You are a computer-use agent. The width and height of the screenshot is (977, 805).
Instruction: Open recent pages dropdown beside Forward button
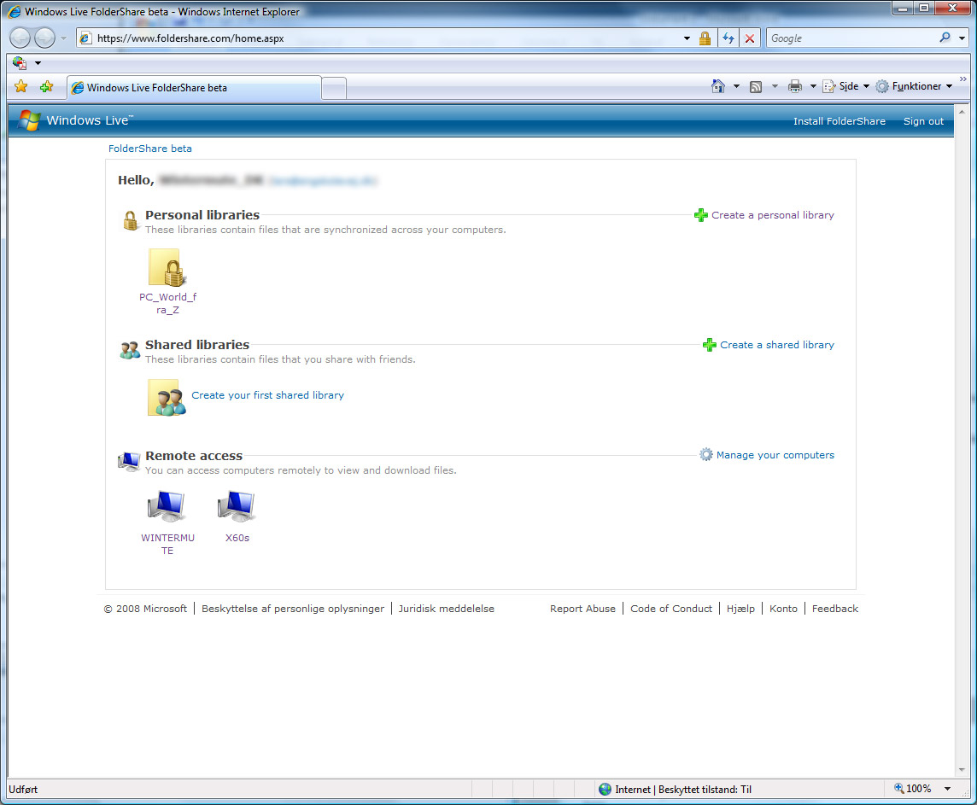[63, 38]
